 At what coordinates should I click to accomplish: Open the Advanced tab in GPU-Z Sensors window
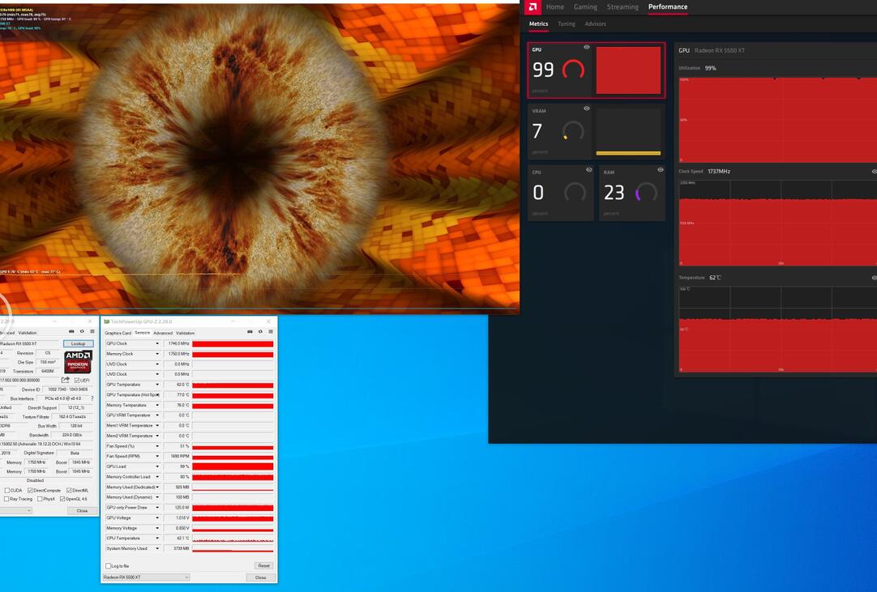pyautogui.click(x=163, y=333)
